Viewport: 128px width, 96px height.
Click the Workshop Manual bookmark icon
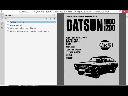tap(8, 22)
